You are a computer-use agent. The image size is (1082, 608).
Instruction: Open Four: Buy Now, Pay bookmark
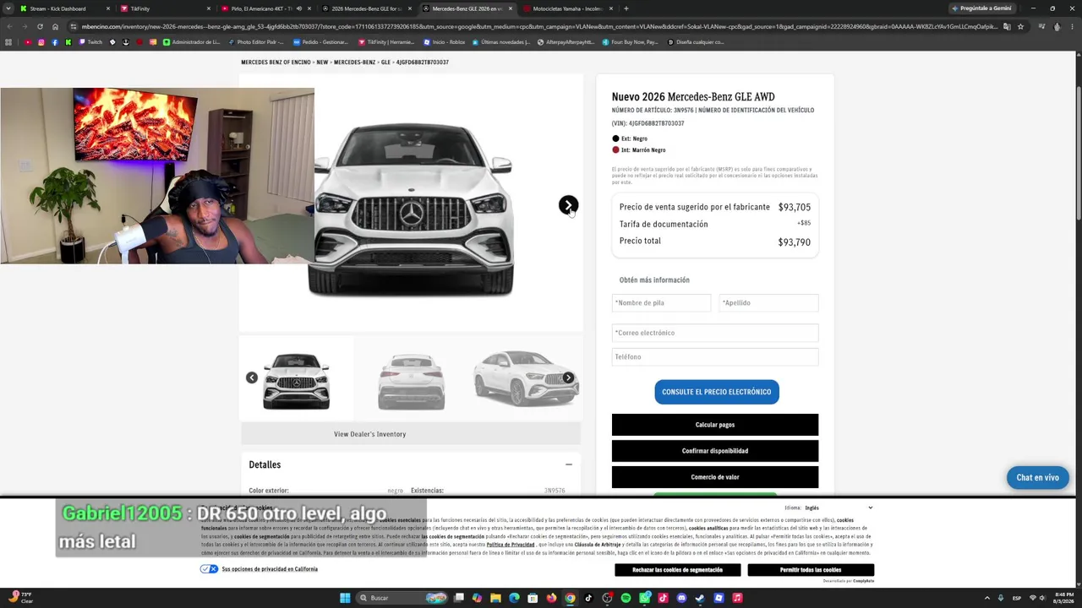[x=630, y=42]
